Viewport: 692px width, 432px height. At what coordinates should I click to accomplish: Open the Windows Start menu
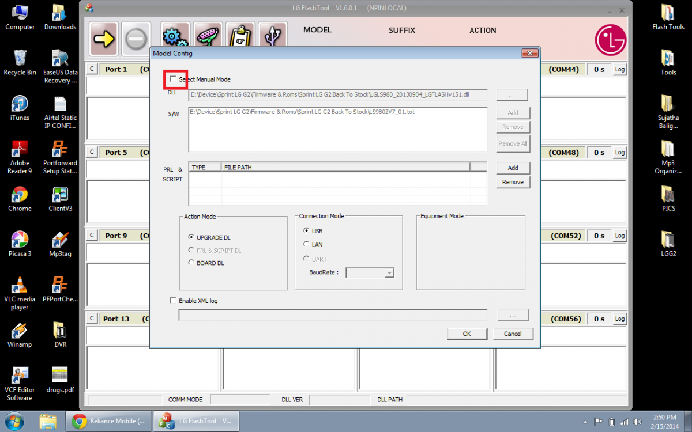[x=14, y=421]
